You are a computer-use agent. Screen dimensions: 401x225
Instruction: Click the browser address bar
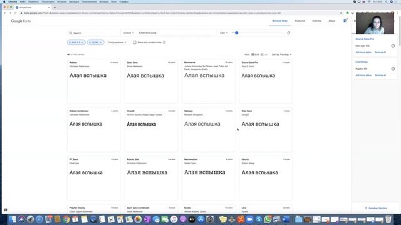179,13
